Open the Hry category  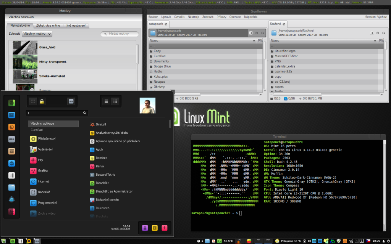coord(36,160)
